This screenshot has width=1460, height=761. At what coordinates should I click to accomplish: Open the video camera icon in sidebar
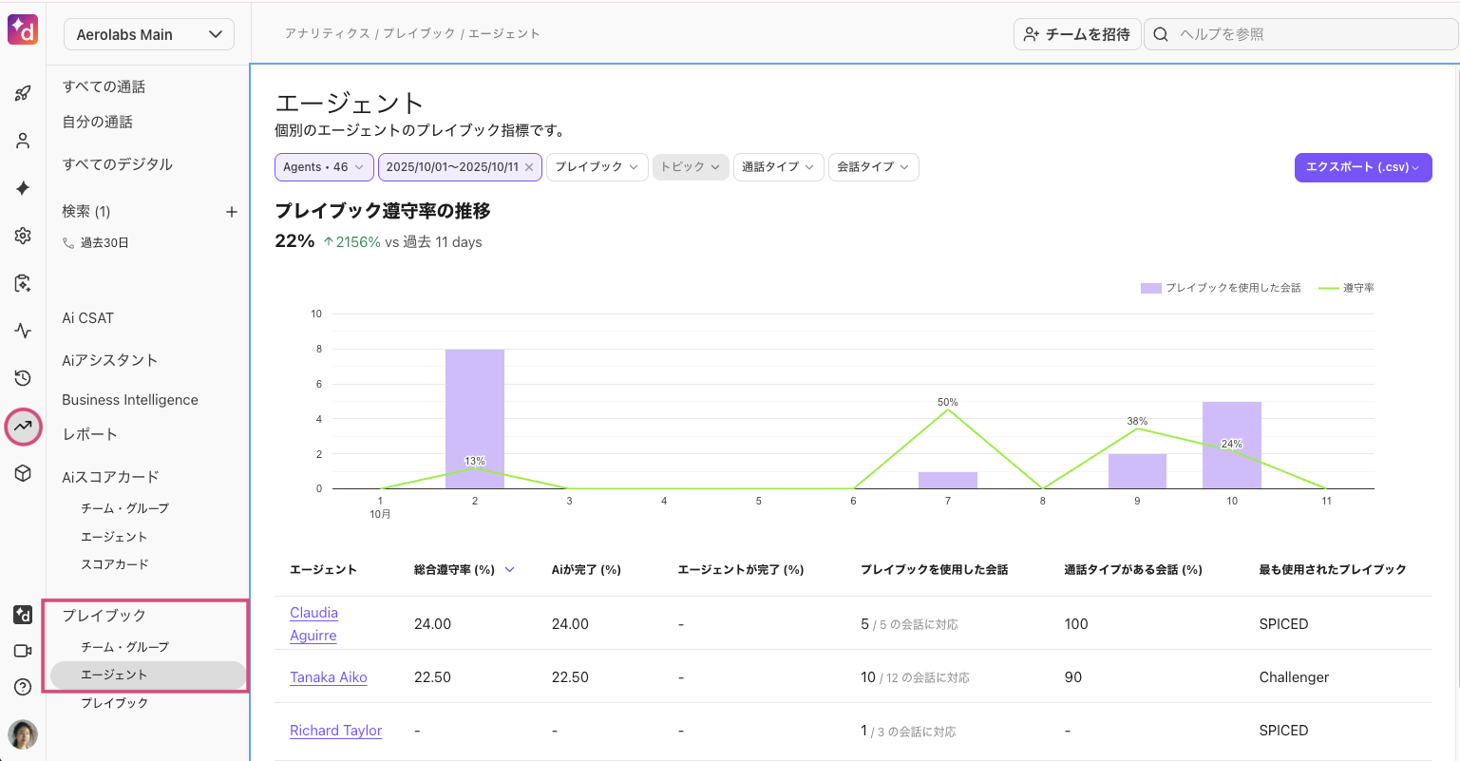[23, 651]
